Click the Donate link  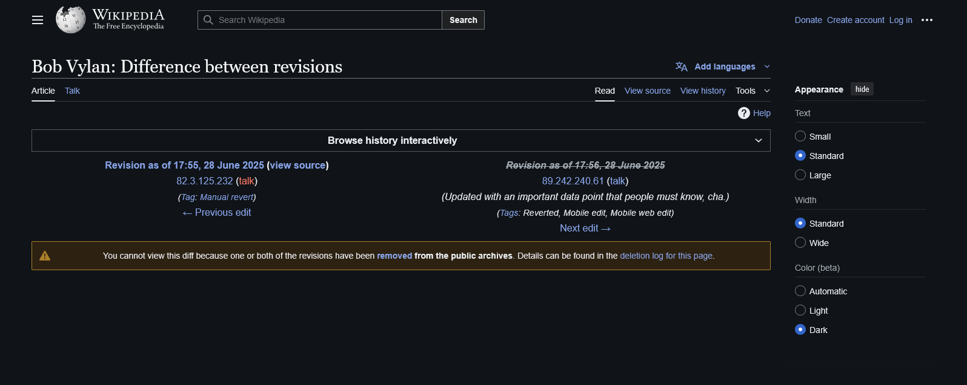[x=808, y=20]
